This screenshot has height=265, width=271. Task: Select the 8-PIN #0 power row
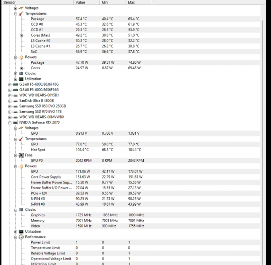[x=145, y=199]
